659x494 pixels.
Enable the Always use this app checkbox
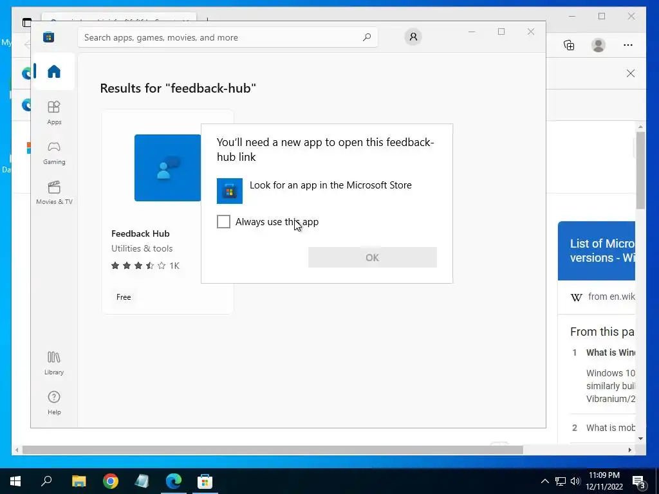click(223, 221)
